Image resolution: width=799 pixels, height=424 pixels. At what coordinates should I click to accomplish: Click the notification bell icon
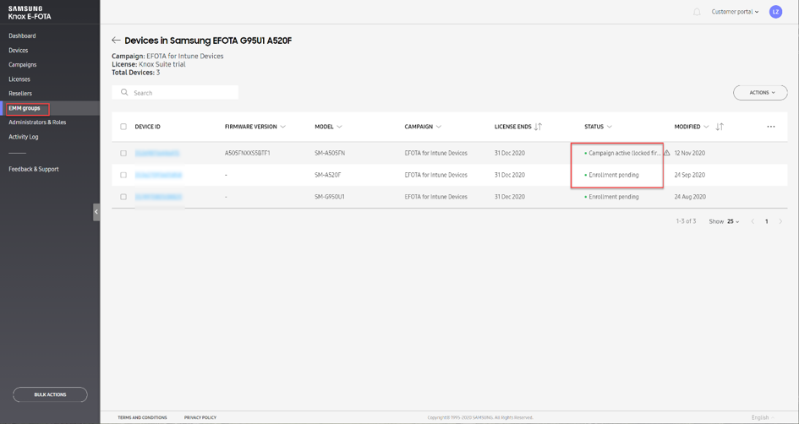point(697,12)
